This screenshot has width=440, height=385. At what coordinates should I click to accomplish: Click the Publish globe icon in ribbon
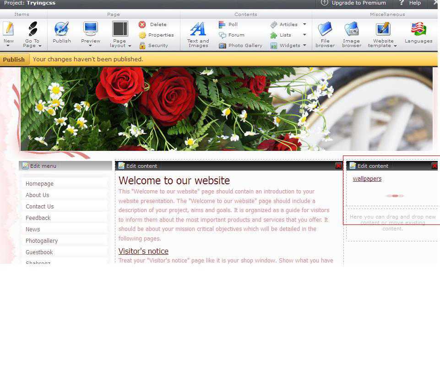point(61,29)
